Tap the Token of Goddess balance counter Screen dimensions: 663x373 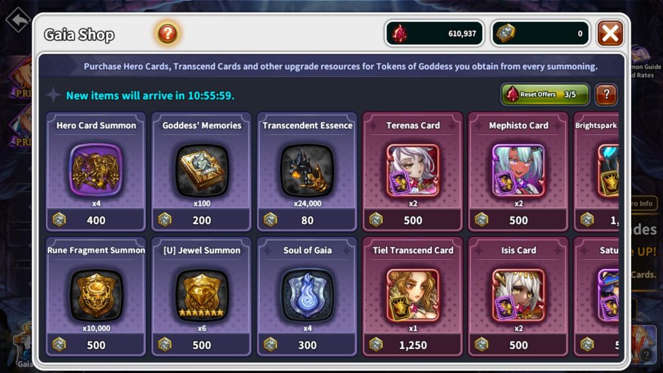pyautogui.click(x=541, y=34)
